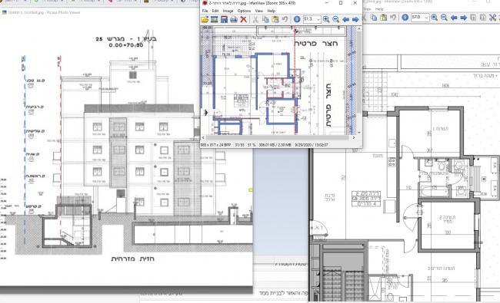The height and width of the screenshot is (303, 500).
Task: Open the File menu
Action: [x=205, y=11]
